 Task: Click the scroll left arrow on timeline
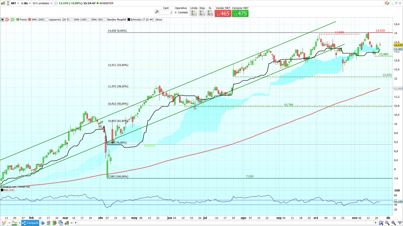[76, 223]
